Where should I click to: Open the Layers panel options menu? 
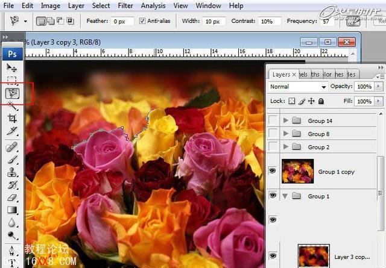(381, 76)
